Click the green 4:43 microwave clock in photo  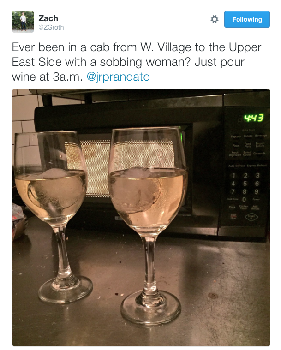[x=254, y=118]
